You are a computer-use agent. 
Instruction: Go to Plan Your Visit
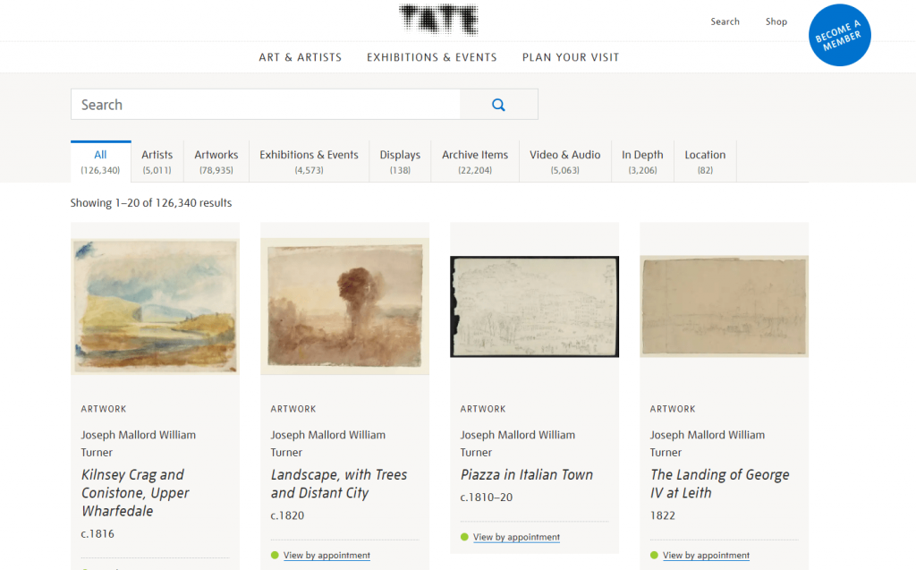tap(570, 57)
